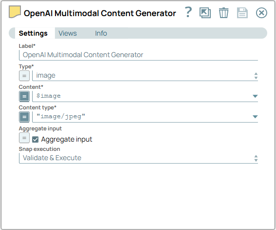Open the help question mark icon
Screen dimensions: 276x230
click(x=188, y=12)
